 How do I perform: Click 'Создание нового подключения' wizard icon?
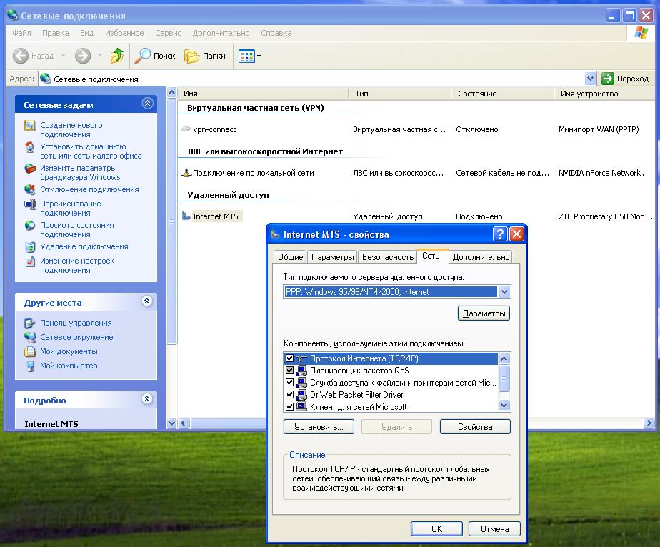point(30,126)
